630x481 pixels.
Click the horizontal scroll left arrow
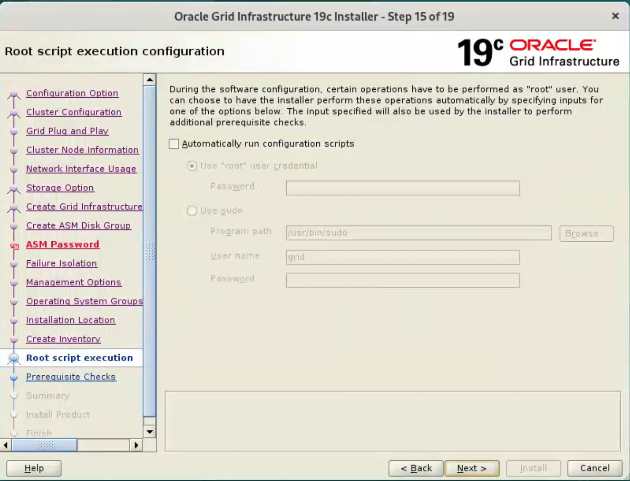click(5, 445)
